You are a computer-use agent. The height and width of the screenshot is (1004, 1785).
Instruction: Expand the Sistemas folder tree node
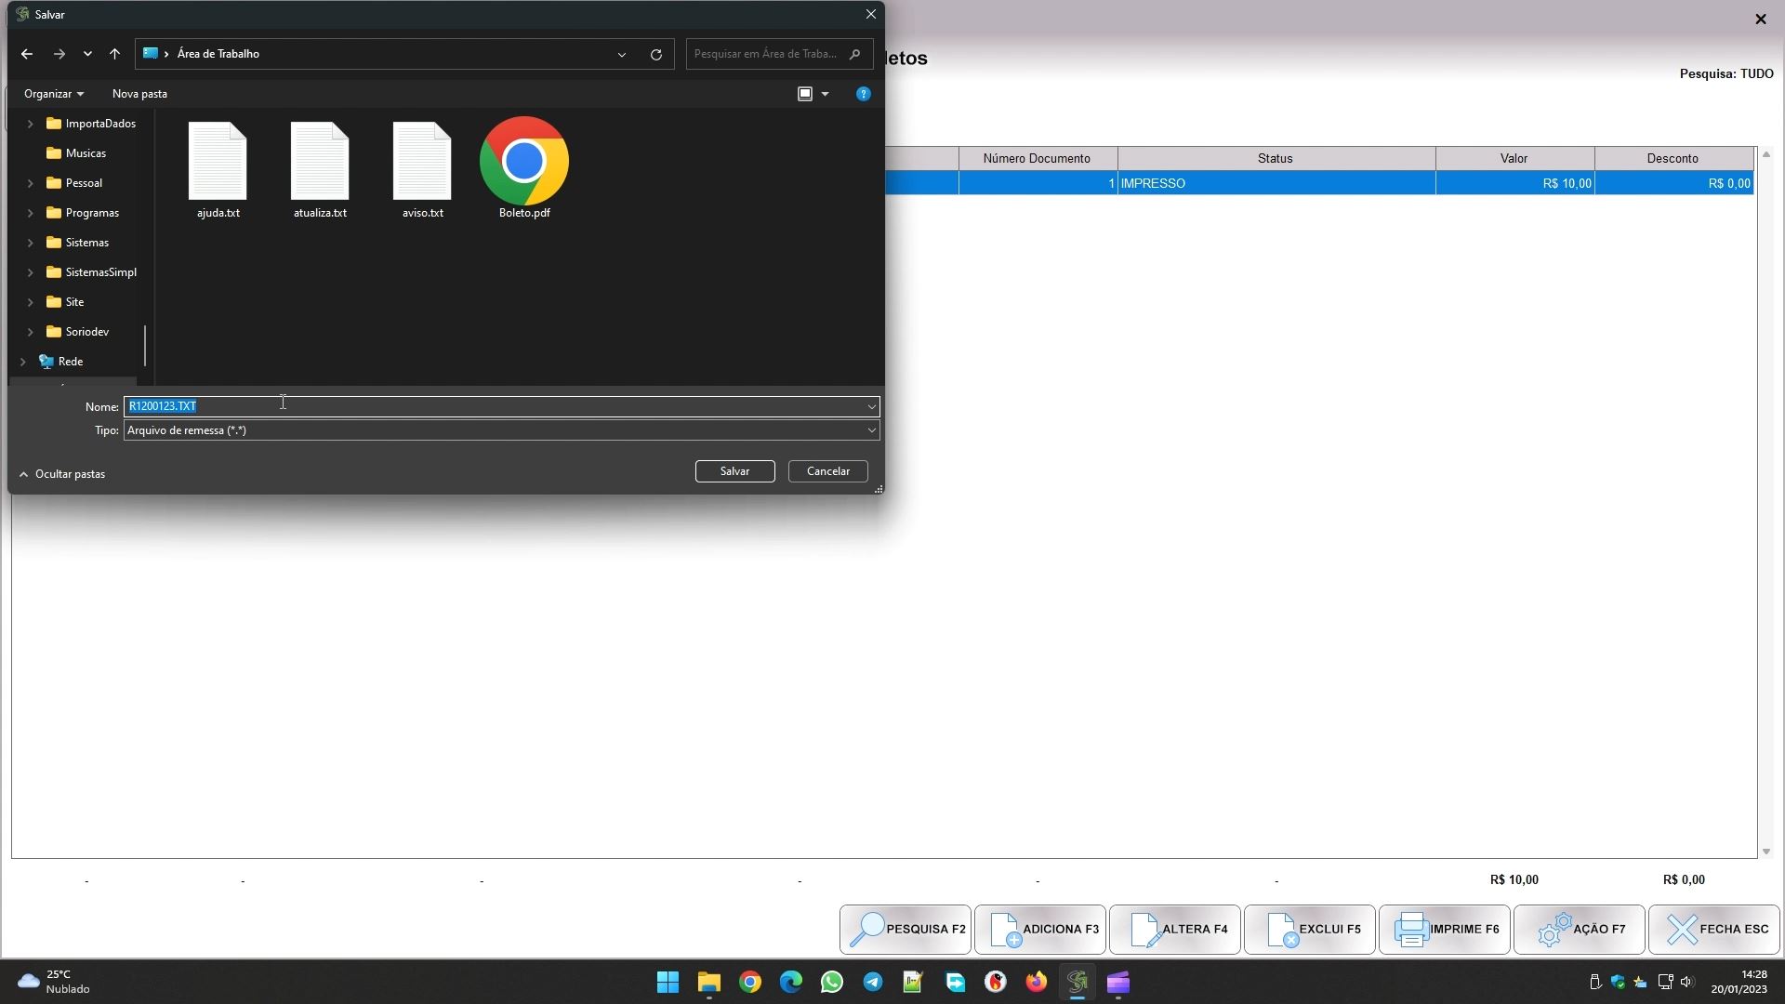(30, 243)
